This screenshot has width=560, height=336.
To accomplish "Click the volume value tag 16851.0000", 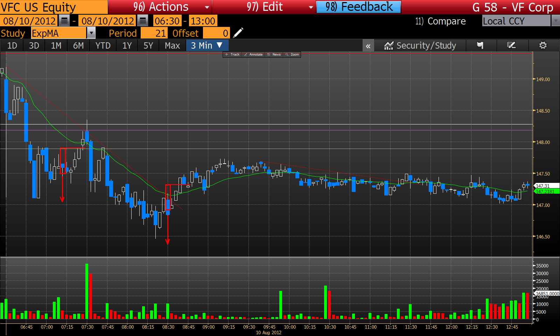I will click(547, 294).
